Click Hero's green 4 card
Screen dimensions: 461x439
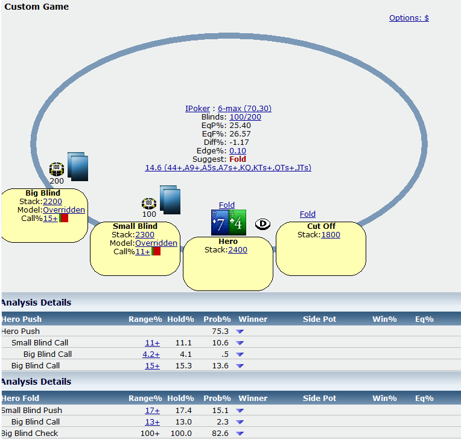tap(237, 223)
